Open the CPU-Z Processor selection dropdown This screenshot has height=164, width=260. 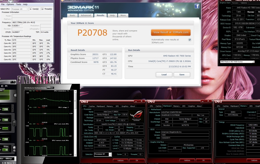tap(103, 154)
